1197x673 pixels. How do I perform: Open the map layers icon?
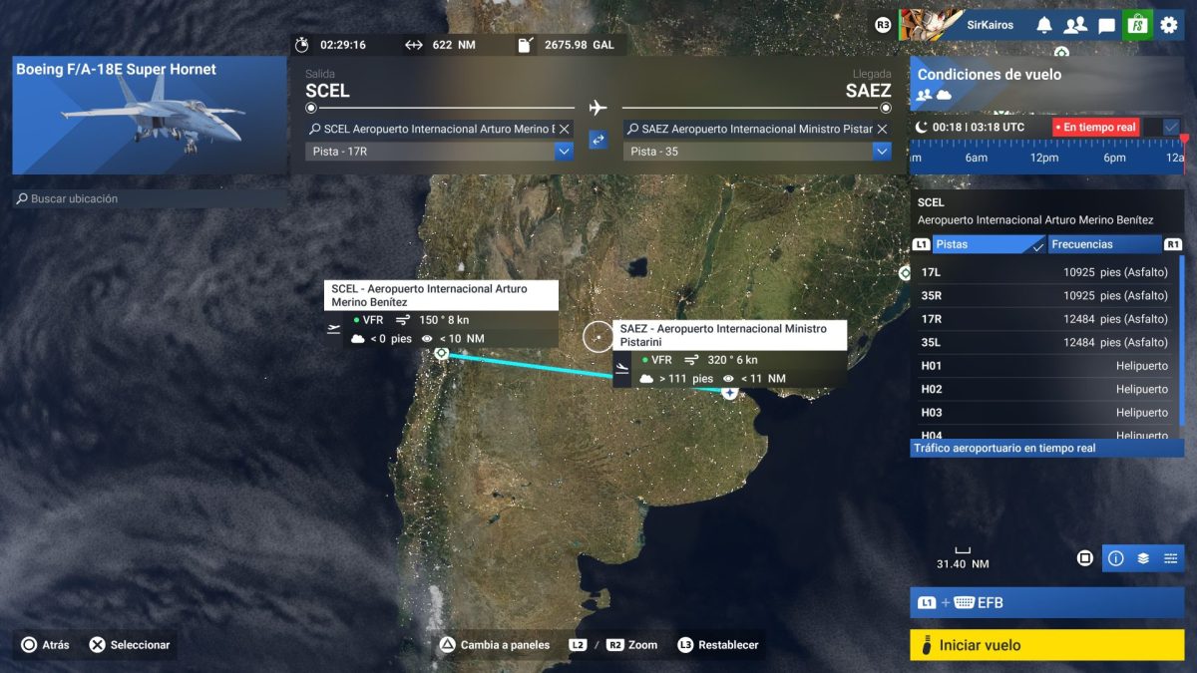pyautogui.click(x=1143, y=558)
